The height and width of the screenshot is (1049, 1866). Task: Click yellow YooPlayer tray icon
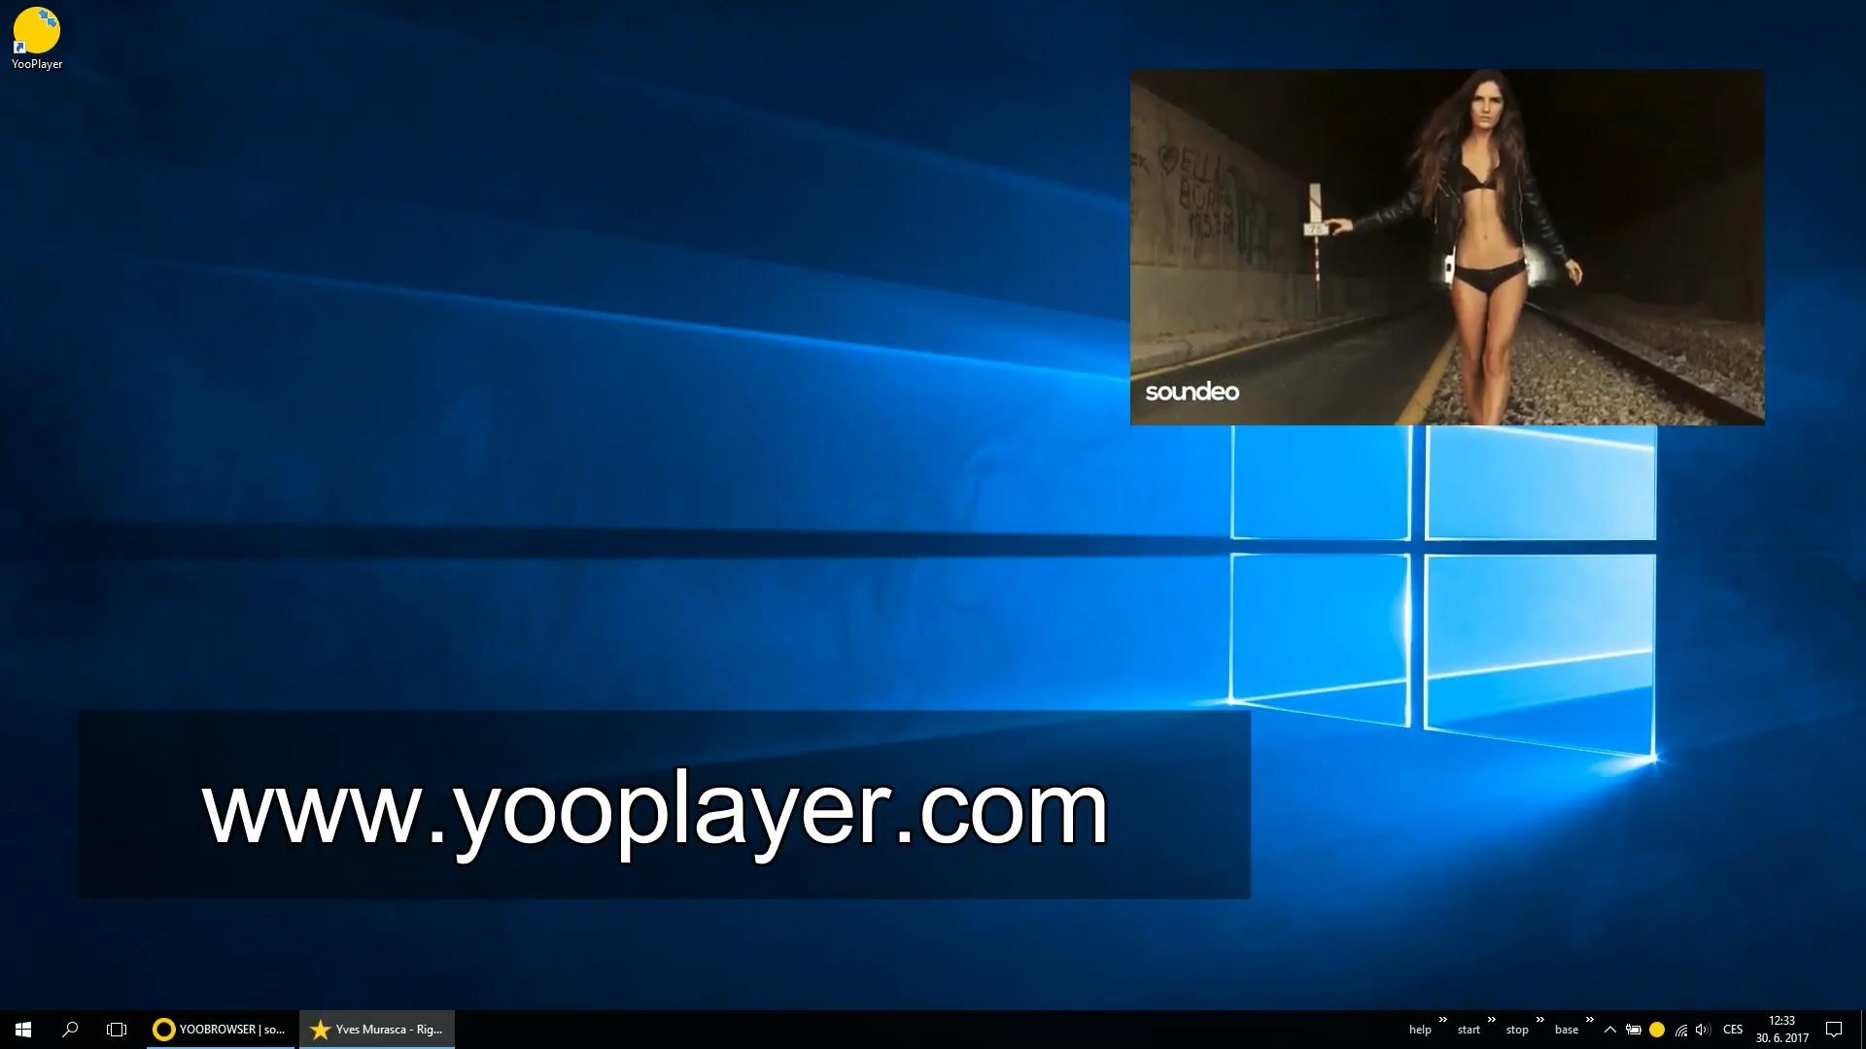click(1657, 1030)
